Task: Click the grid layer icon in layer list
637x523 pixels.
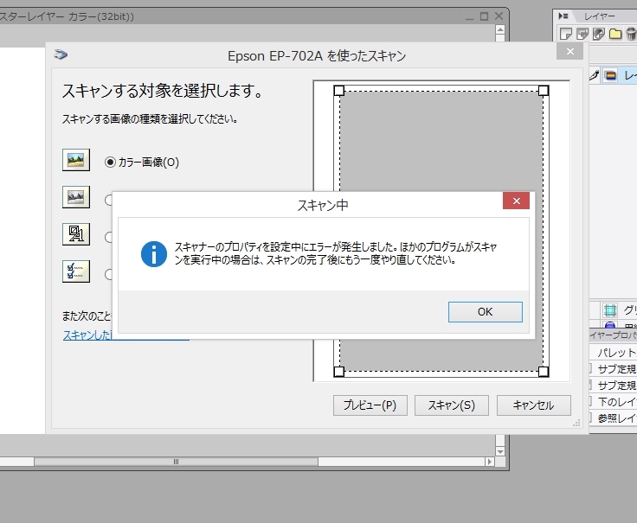Action: [610, 310]
